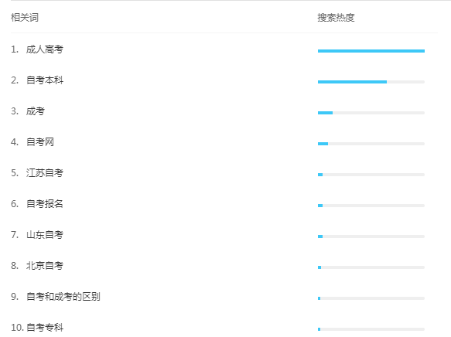Viewport: 451px width, 337px height.
Task: Open related keyword 自考本科
Action: tap(45, 80)
